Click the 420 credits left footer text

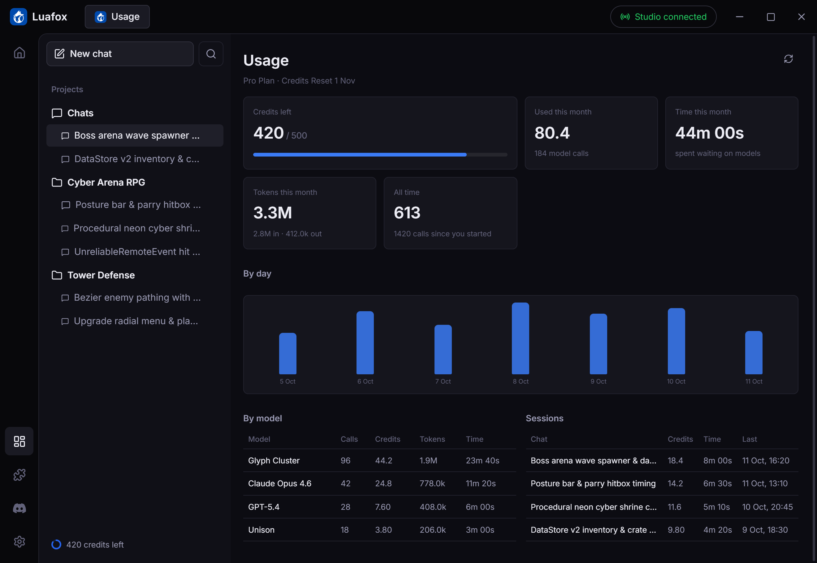pyautogui.click(x=95, y=544)
